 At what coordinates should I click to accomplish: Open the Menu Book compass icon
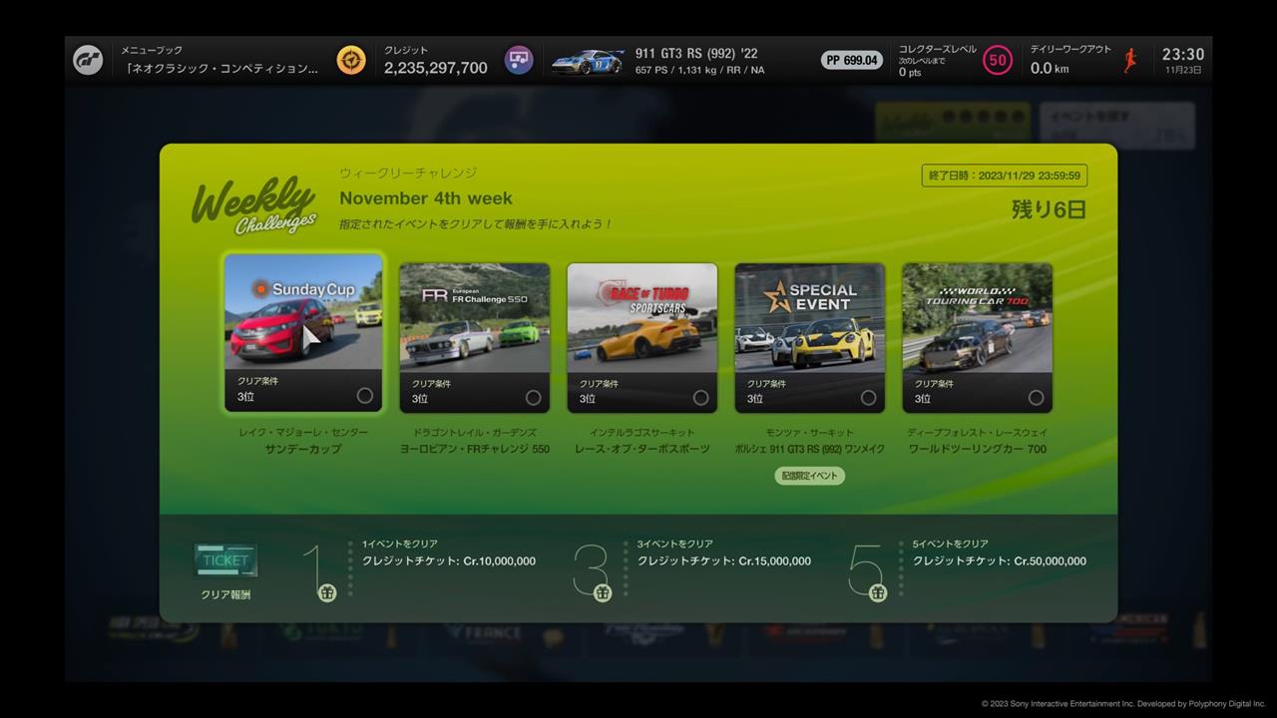pos(351,60)
